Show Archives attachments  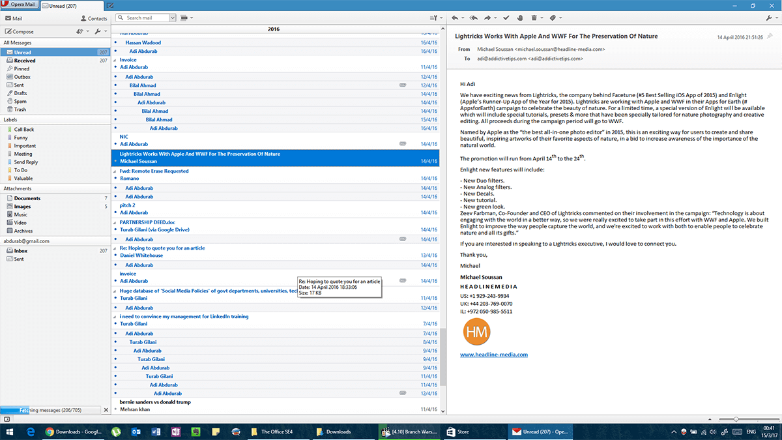55,231
